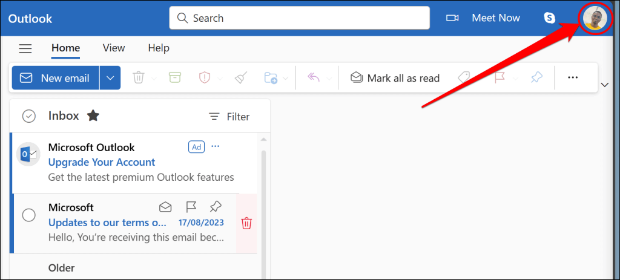Click the Reply all arrow icon
This screenshot has width=620, height=280.
(x=314, y=77)
